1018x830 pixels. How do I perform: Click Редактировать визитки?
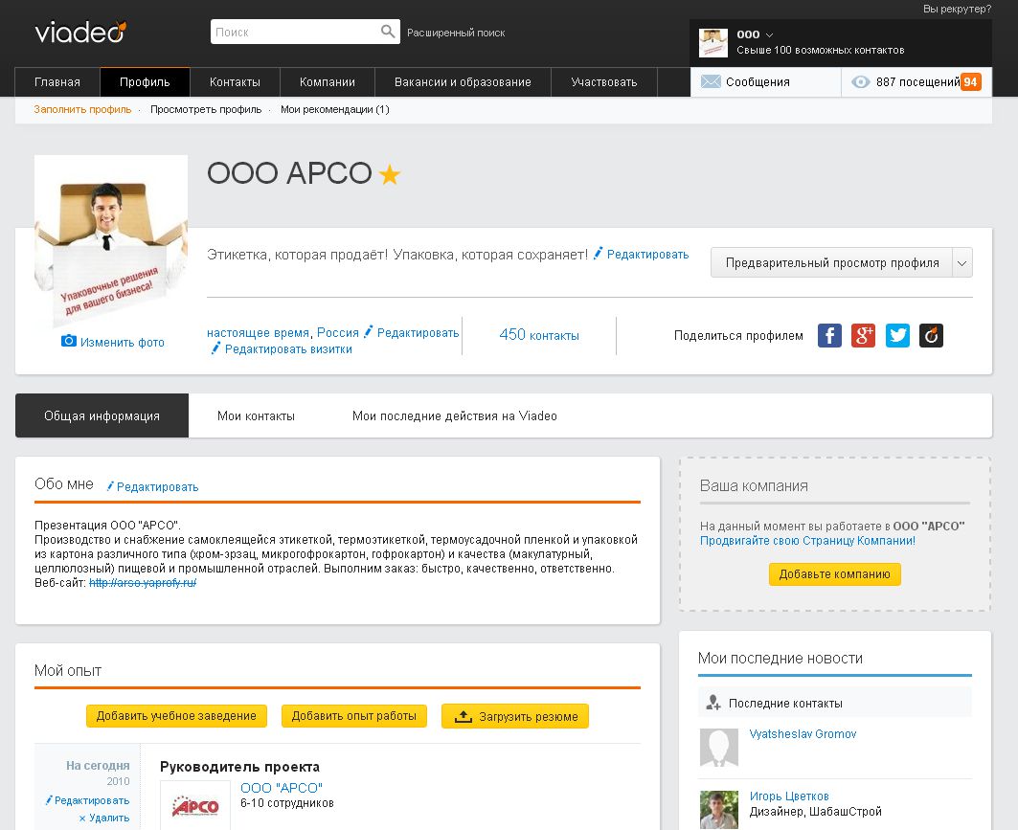click(x=288, y=349)
